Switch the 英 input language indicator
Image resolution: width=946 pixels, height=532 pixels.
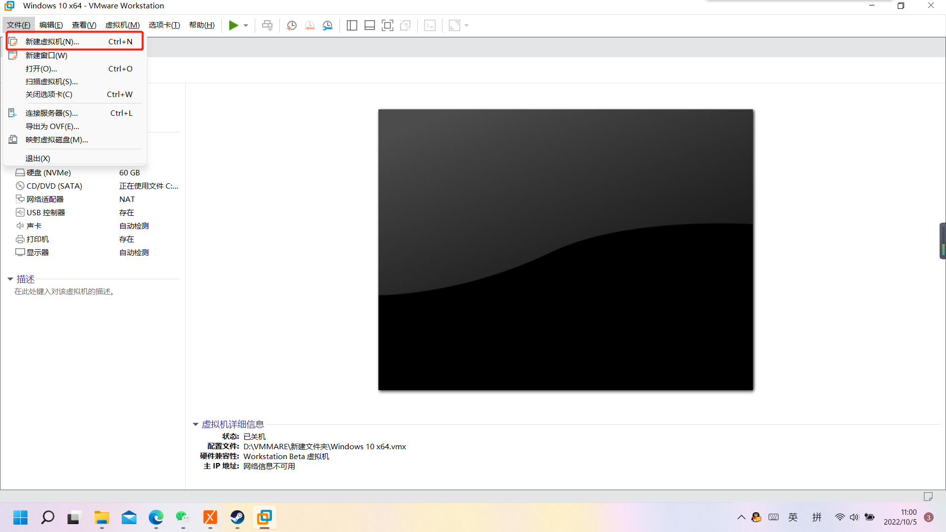click(793, 517)
